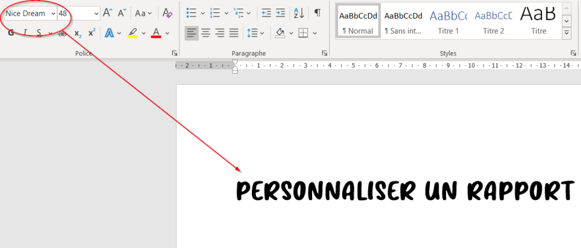581x248 pixels.
Task: Click the PERSONNALISER UN RAPPORT title text
Action: (x=405, y=191)
